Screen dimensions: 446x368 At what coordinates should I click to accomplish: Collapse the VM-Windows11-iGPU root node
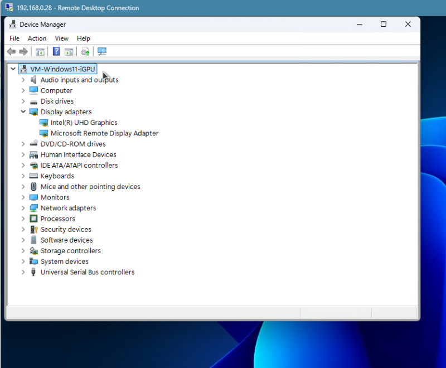click(13, 69)
